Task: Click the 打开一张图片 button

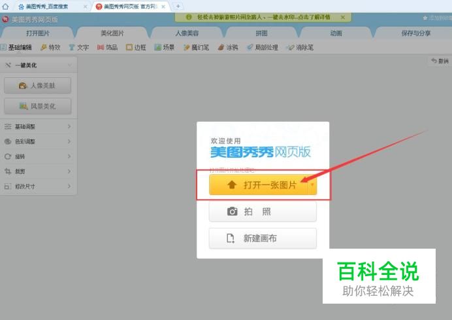Action: pos(259,185)
